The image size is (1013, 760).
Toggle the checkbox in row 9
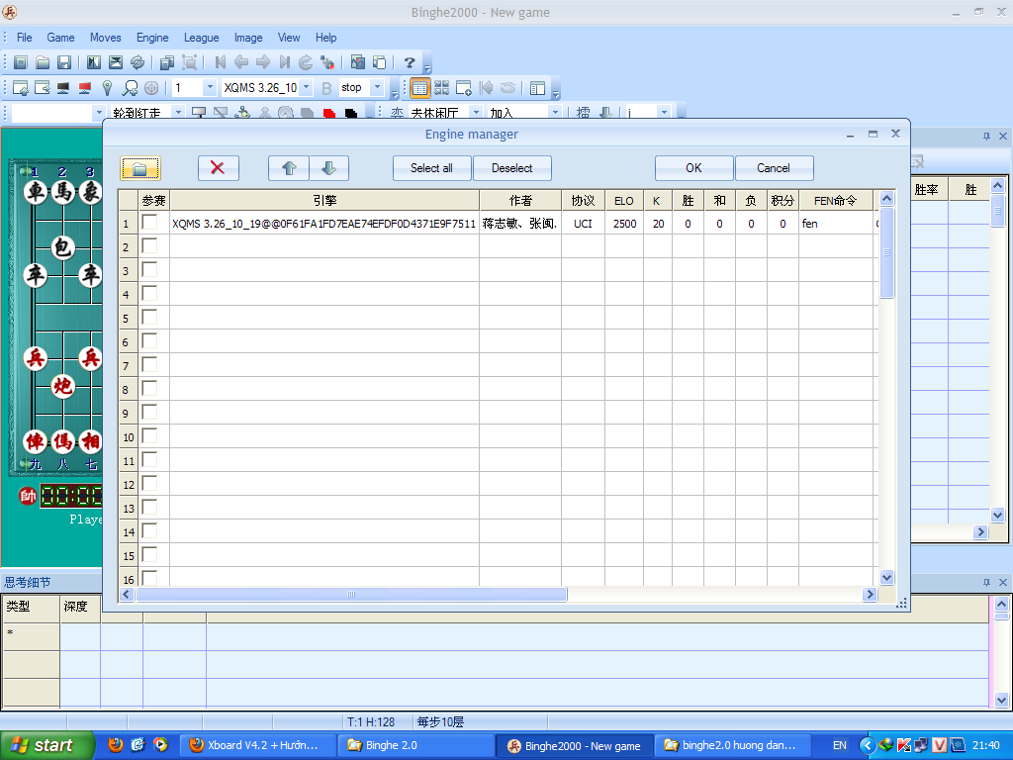click(150, 413)
